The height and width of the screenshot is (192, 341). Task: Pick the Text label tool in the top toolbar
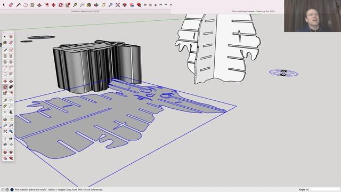82,5
